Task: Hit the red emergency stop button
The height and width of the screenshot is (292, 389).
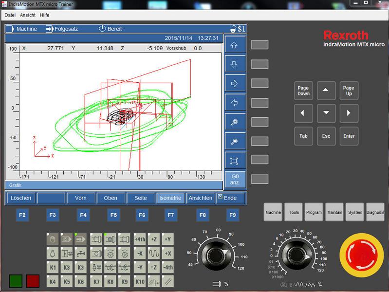Action: click(x=361, y=255)
